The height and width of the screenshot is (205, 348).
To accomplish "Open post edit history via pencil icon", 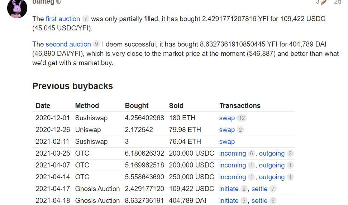I will [324, 2].
